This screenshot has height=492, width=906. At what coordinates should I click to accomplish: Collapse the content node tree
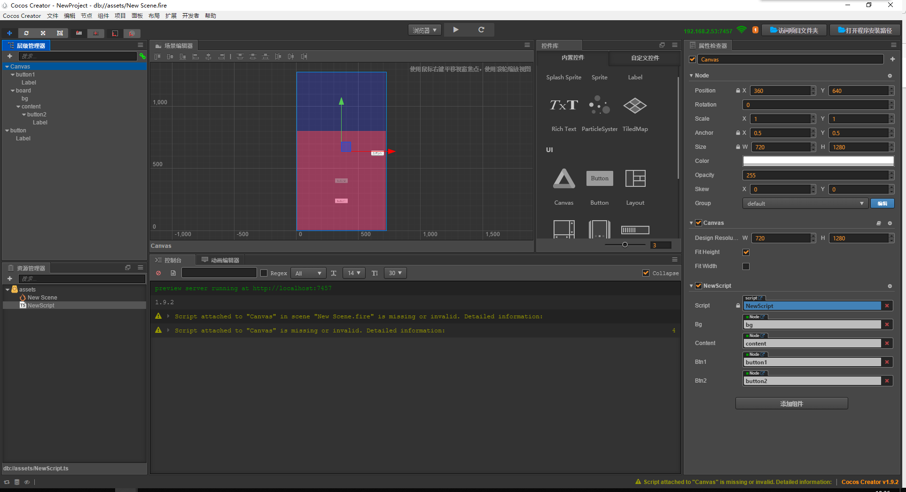tap(18, 107)
